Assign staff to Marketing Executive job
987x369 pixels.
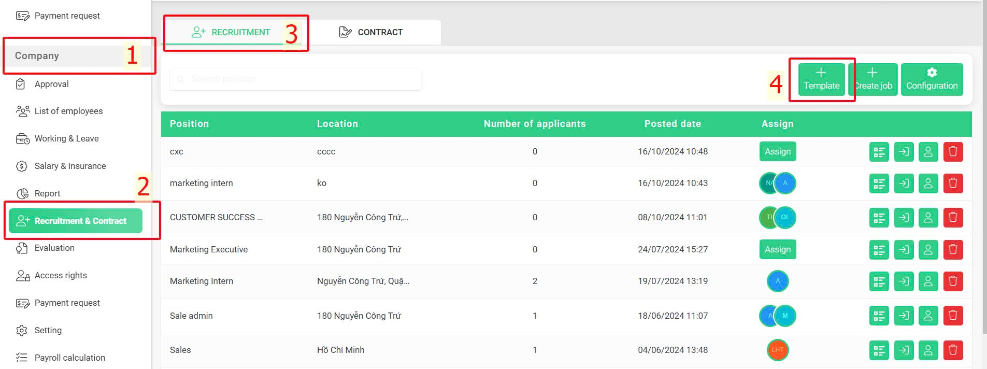[x=778, y=249]
